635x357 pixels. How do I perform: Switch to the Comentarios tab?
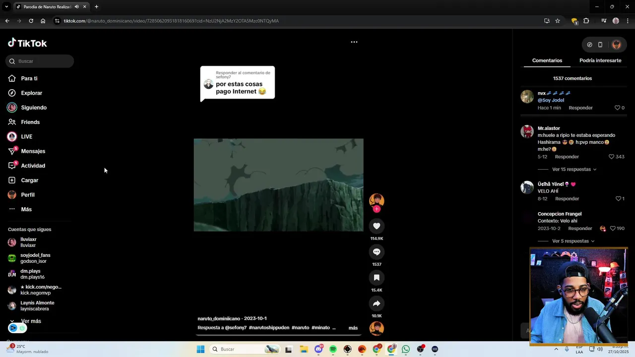click(547, 60)
